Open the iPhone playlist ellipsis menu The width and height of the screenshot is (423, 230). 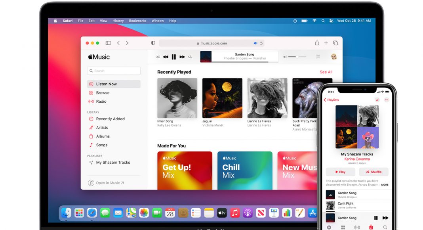pyautogui.click(x=387, y=100)
